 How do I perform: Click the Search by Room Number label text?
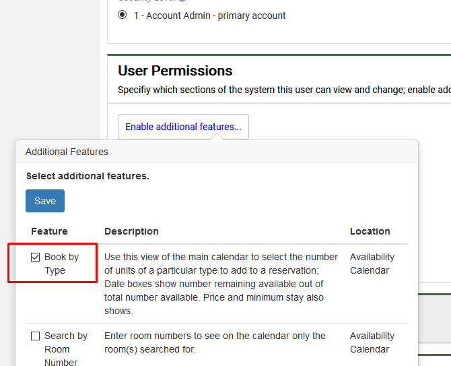[65, 349]
